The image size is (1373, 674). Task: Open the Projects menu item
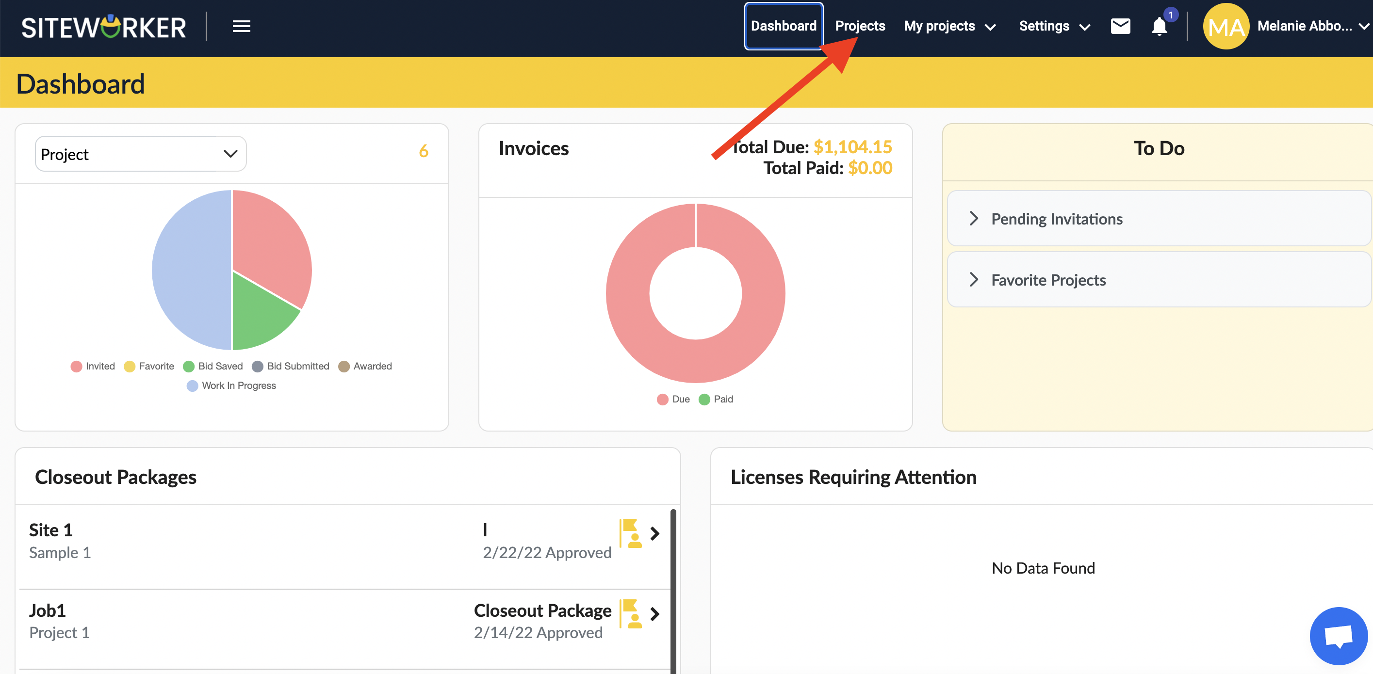pyautogui.click(x=860, y=26)
